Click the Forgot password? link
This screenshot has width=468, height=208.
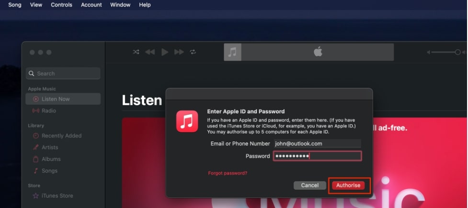(x=228, y=173)
